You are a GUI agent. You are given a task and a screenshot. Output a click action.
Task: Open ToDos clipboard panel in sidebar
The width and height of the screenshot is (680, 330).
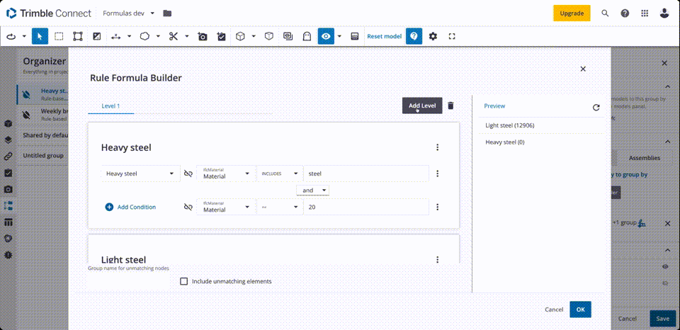pyautogui.click(x=8, y=173)
